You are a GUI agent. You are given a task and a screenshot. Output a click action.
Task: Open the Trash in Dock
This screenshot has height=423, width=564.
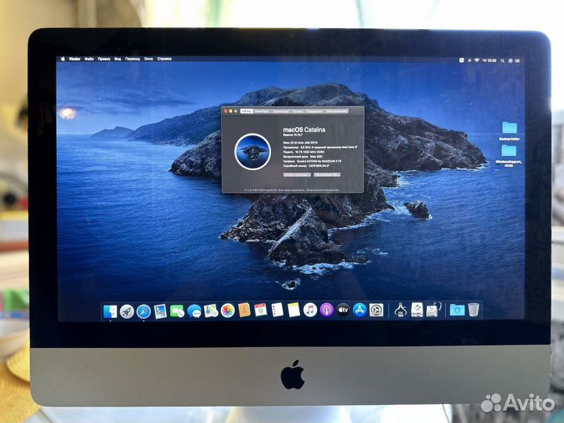point(474,309)
